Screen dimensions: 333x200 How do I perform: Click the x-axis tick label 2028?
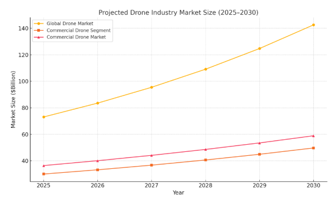206,186
